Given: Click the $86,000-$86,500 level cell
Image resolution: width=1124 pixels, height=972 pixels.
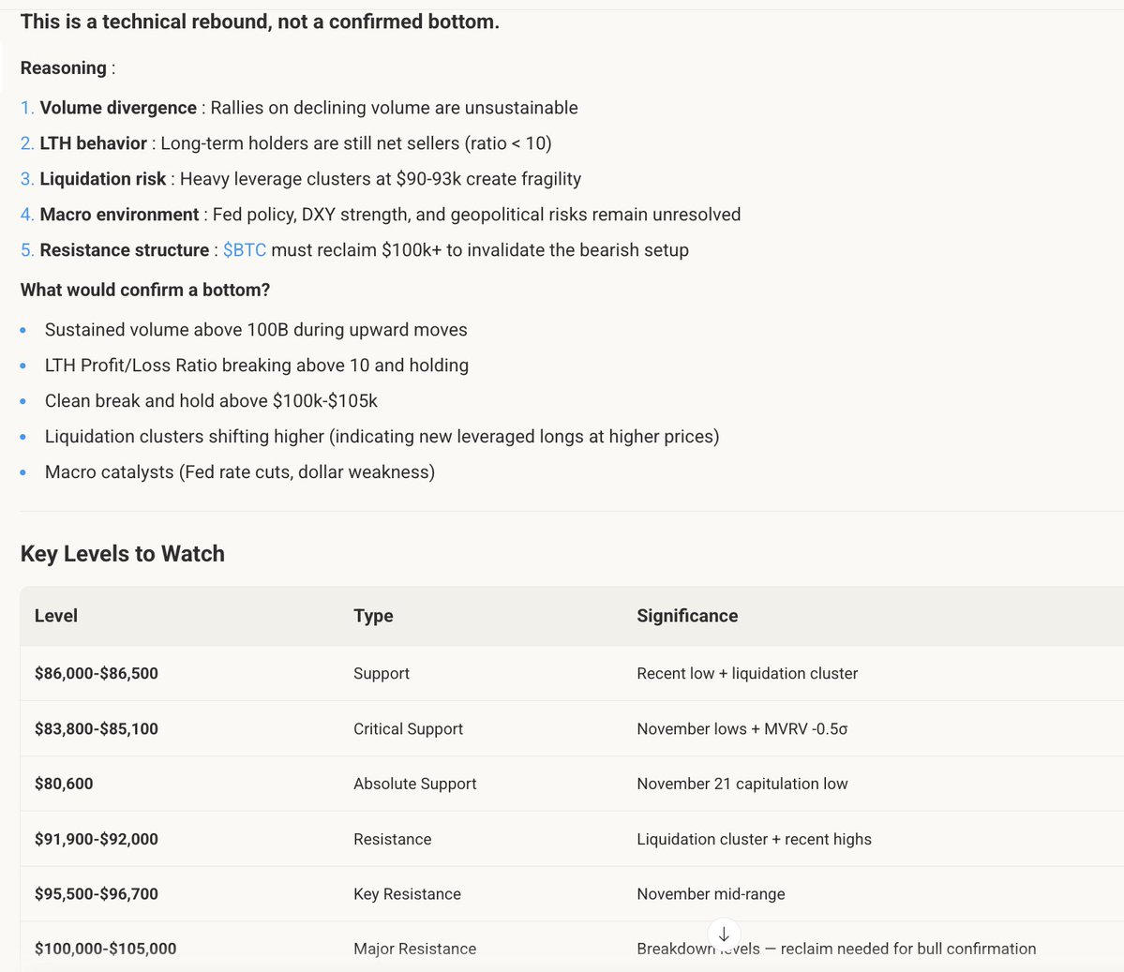Looking at the screenshot, I should point(97,673).
